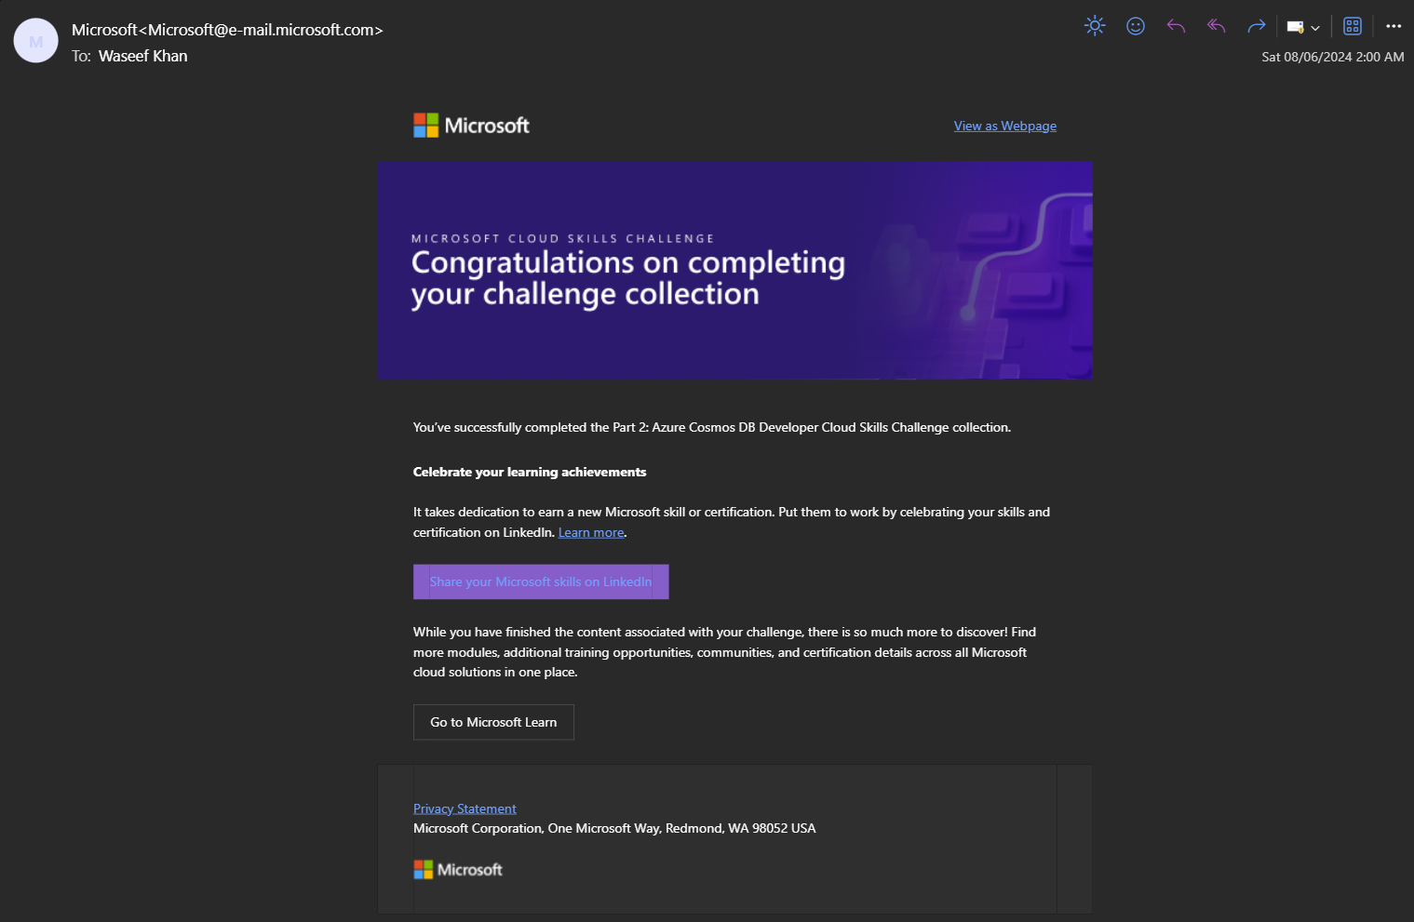Click the heading Celebrate your learning achievements
1414x922 pixels.
click(x=530, y=472)
